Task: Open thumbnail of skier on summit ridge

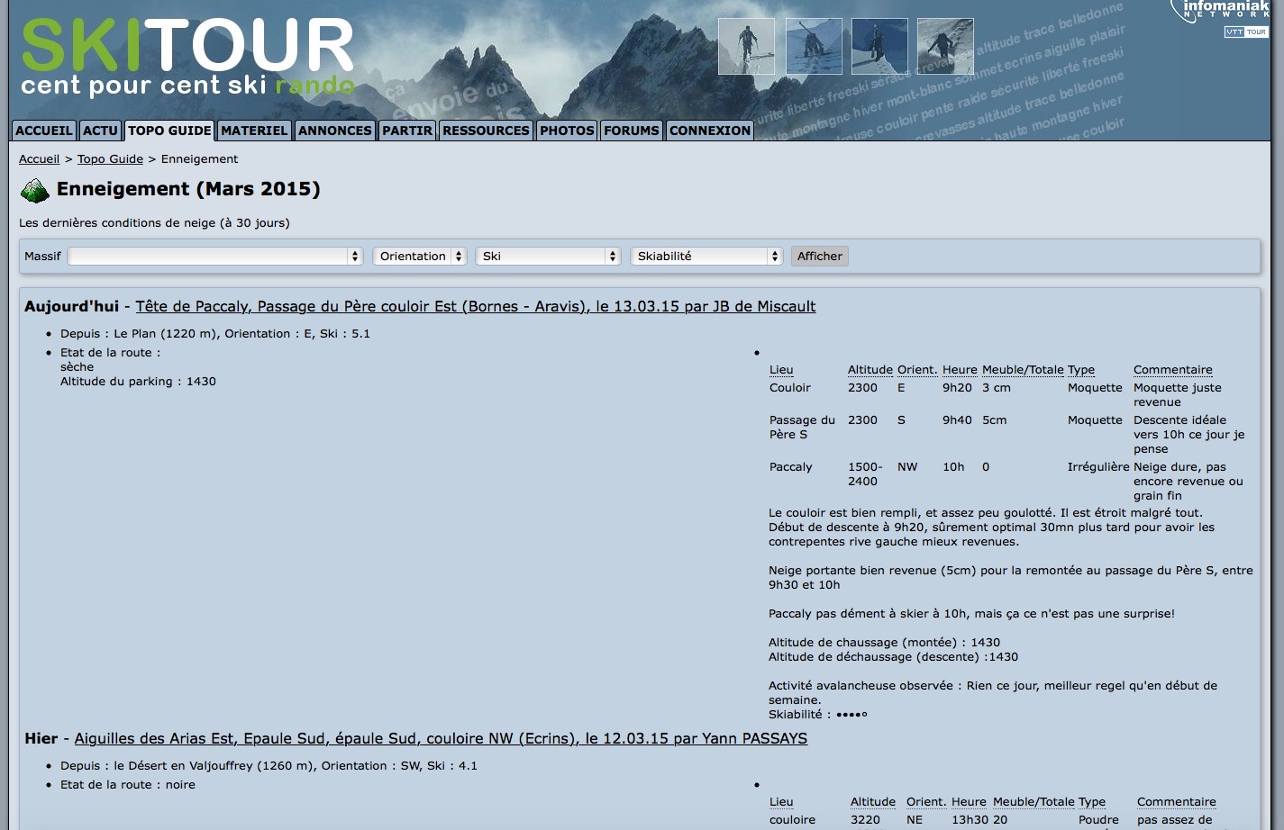Action: tap(746, 46)
